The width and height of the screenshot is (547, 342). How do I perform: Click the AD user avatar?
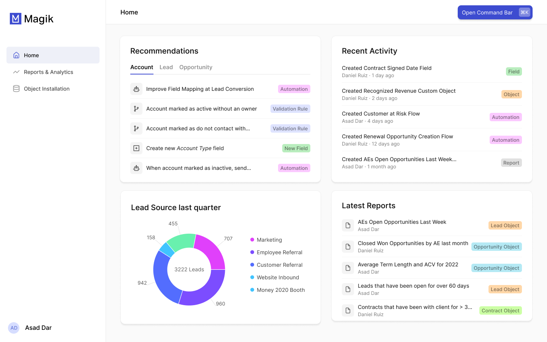pyautogui.click(x=14, y=328)
